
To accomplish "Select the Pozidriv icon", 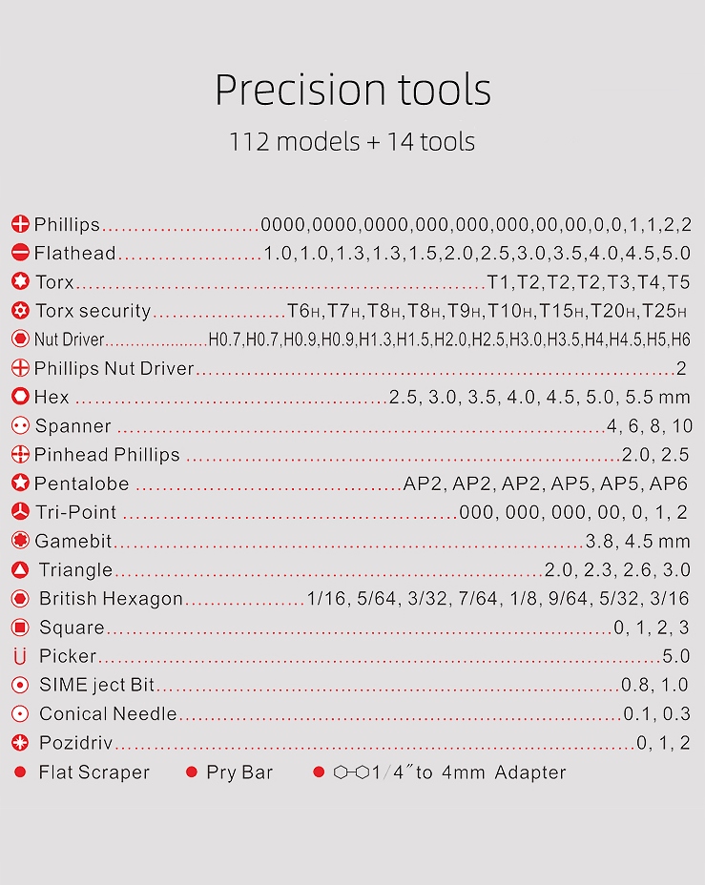I will [x=20, y=743].
